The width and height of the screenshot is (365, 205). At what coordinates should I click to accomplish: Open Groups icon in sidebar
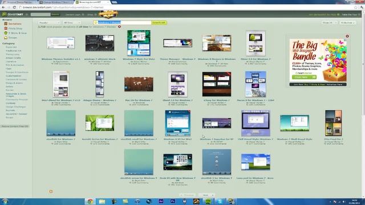[6, 38]
